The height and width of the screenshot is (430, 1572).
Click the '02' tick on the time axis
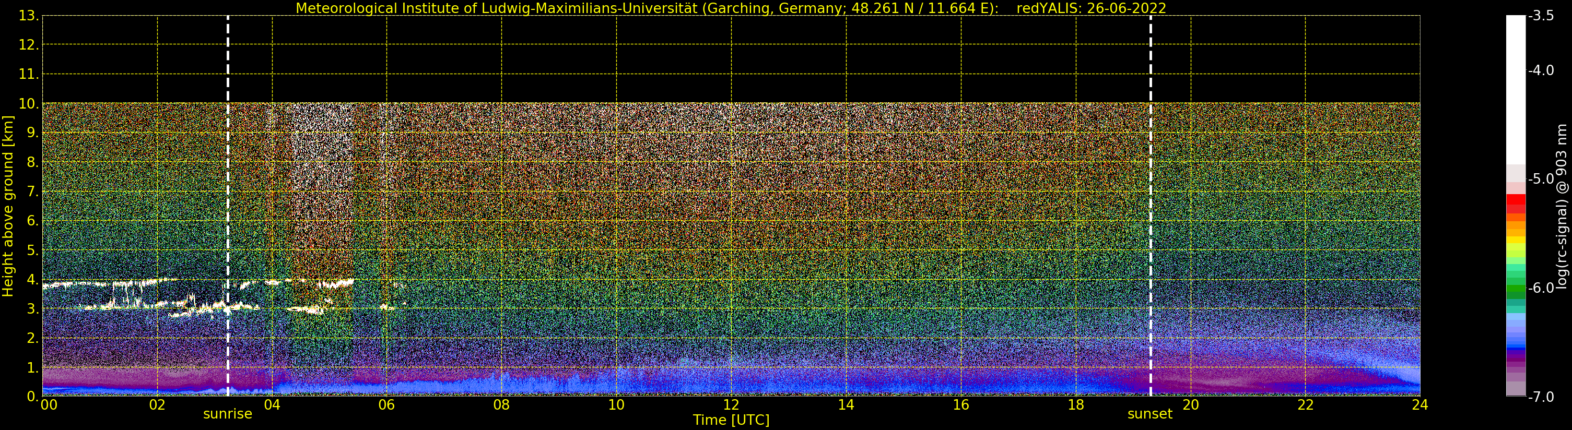[157, 405]
